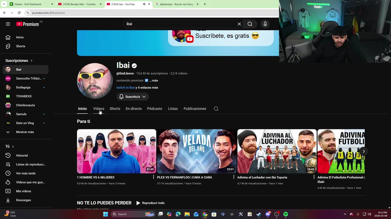Expand Suscripciones section arrow
391x219 pixels.
tap(31, 61)
